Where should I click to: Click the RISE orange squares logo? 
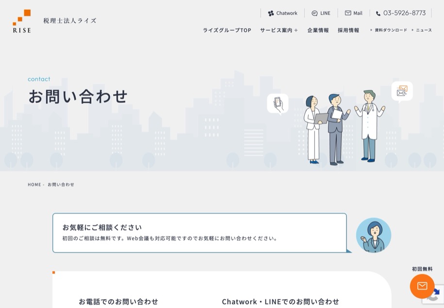(x=22, y=21)
